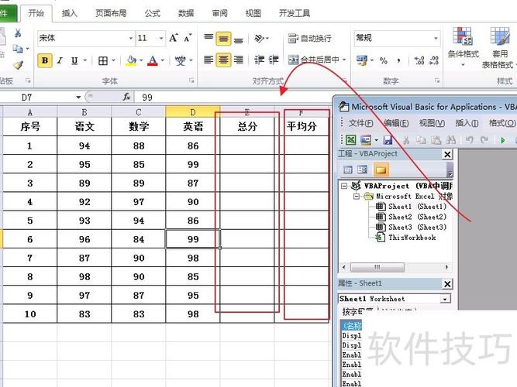Toggle Folders in VBA project panel
The width and height of the screenshot is (517, 387).
[x=381, y=170]
